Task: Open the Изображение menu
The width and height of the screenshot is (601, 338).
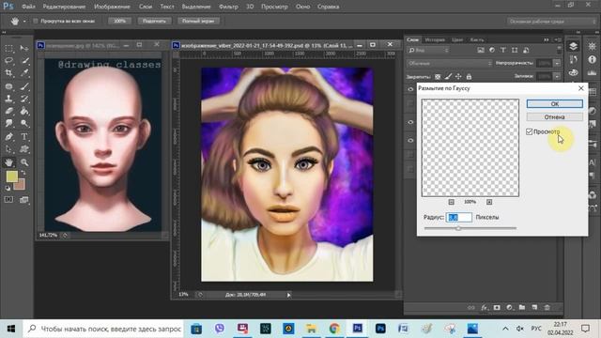Action: click(x=112, y=7)
